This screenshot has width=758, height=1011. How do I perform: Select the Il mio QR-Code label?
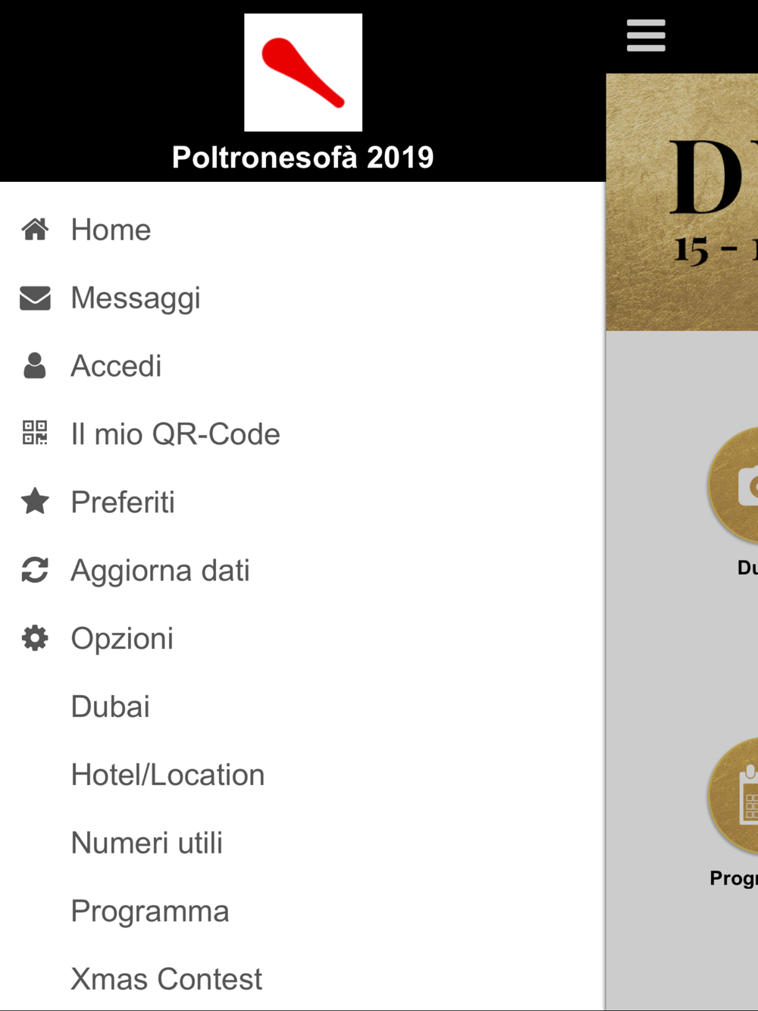175,434
